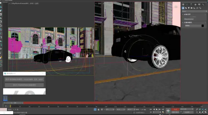The width and height of the screenshot is (208, 115).
Task: Select the Geometry category icon
Action: pyautogui.click(x=183, y=8)
